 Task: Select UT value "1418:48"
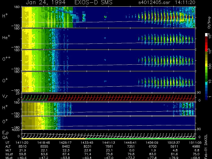43,143
